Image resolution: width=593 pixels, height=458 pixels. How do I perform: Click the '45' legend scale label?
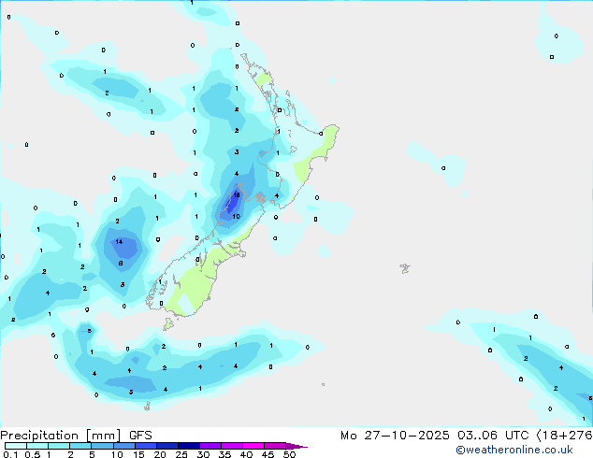pos(268,454)
